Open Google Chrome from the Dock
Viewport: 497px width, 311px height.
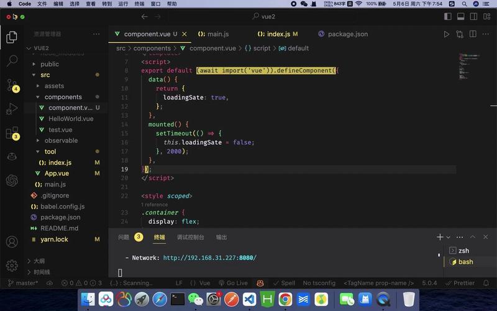tap(285, 299)
